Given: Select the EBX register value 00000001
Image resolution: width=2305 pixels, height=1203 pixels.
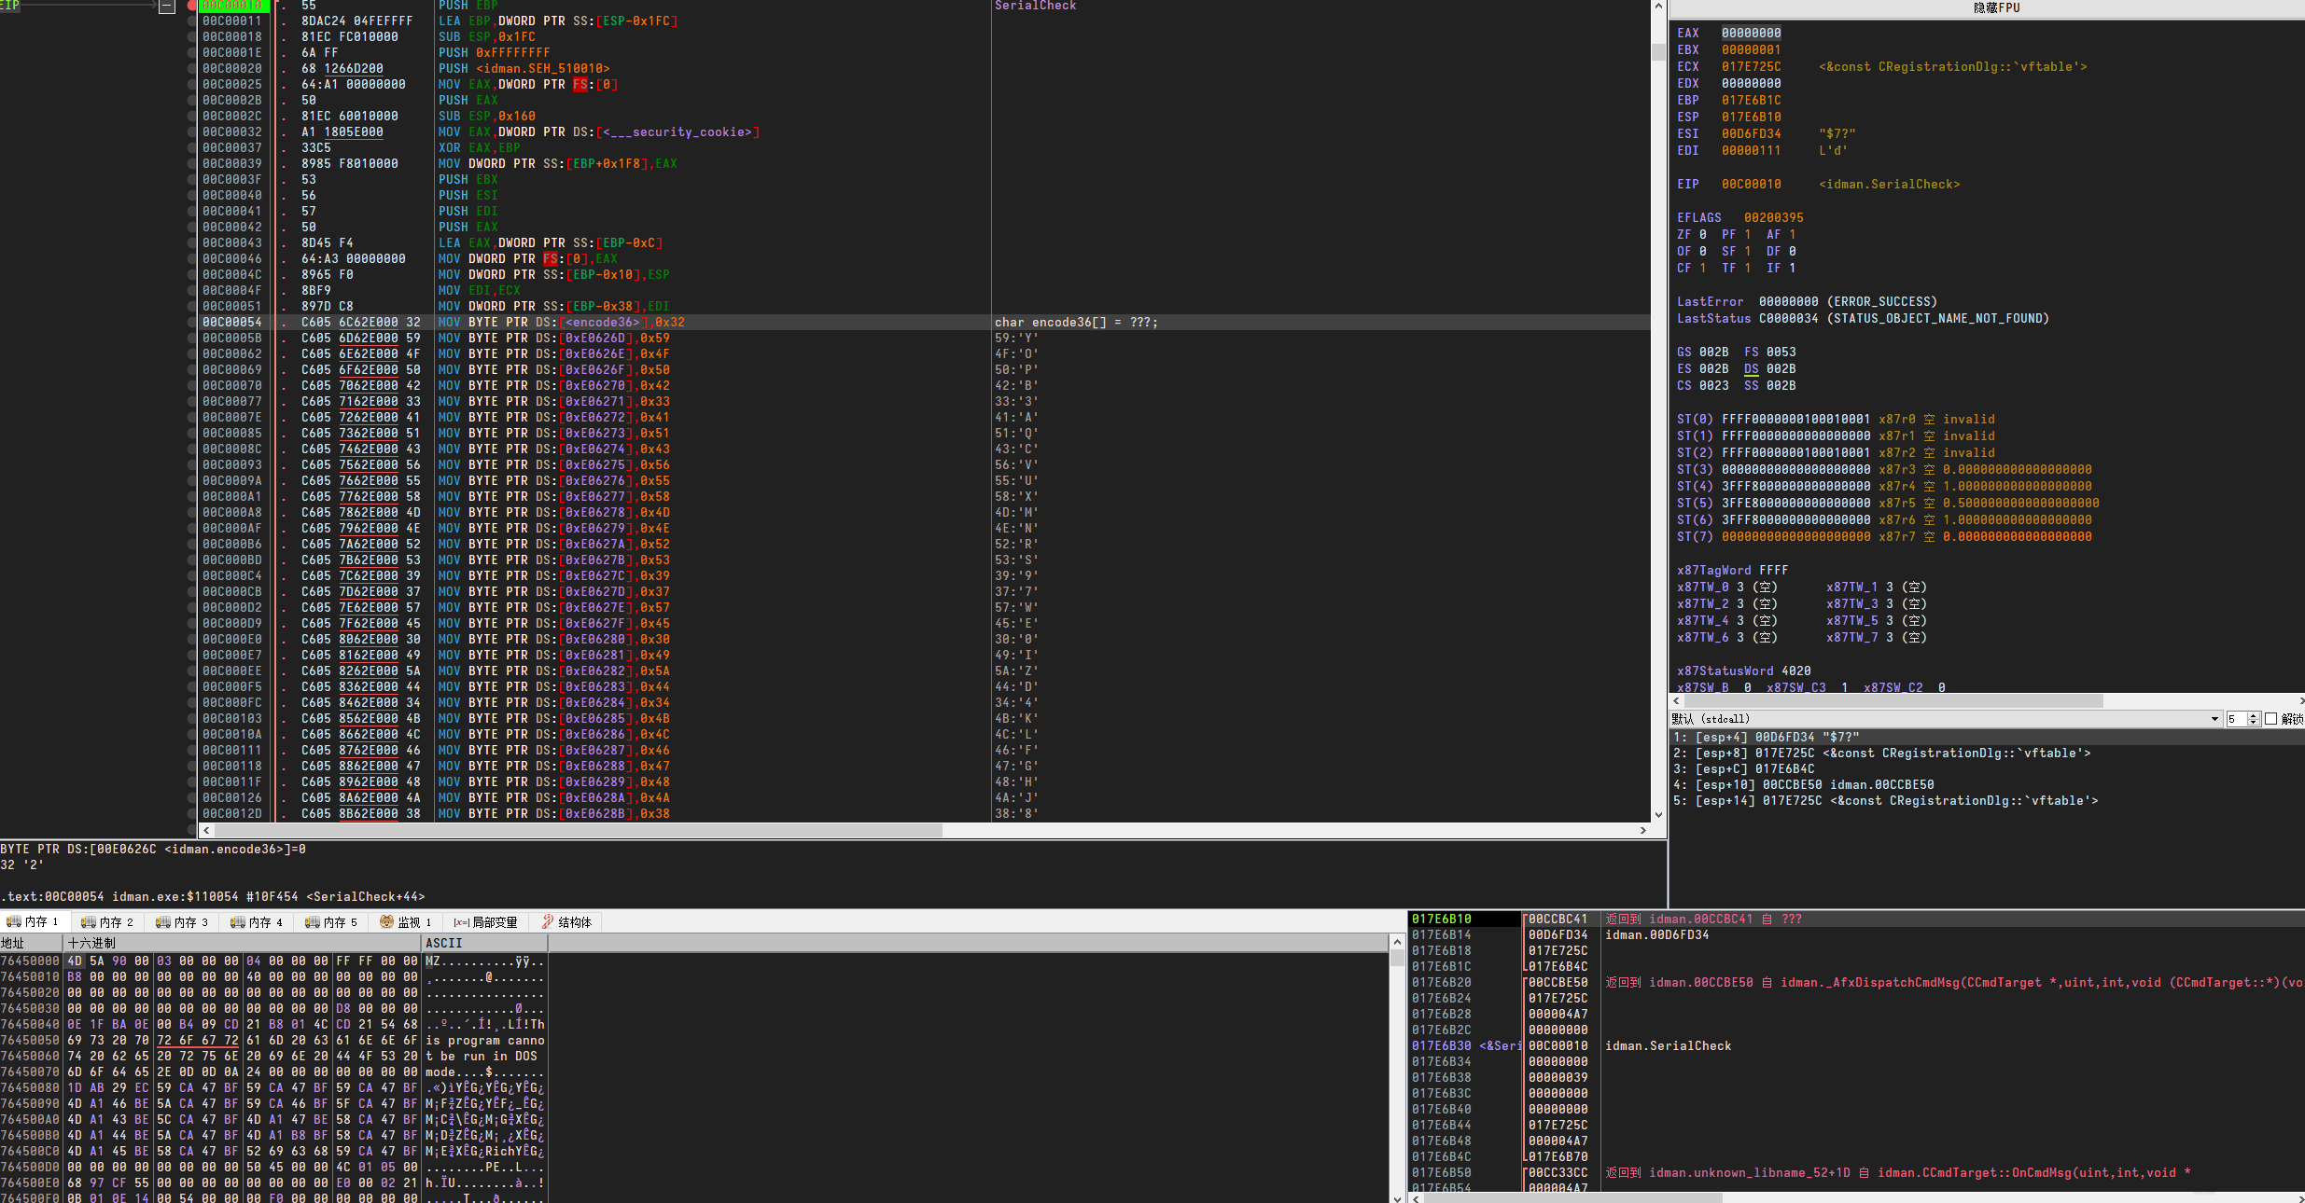Looking at the screenshot, I should point(1751,49).
